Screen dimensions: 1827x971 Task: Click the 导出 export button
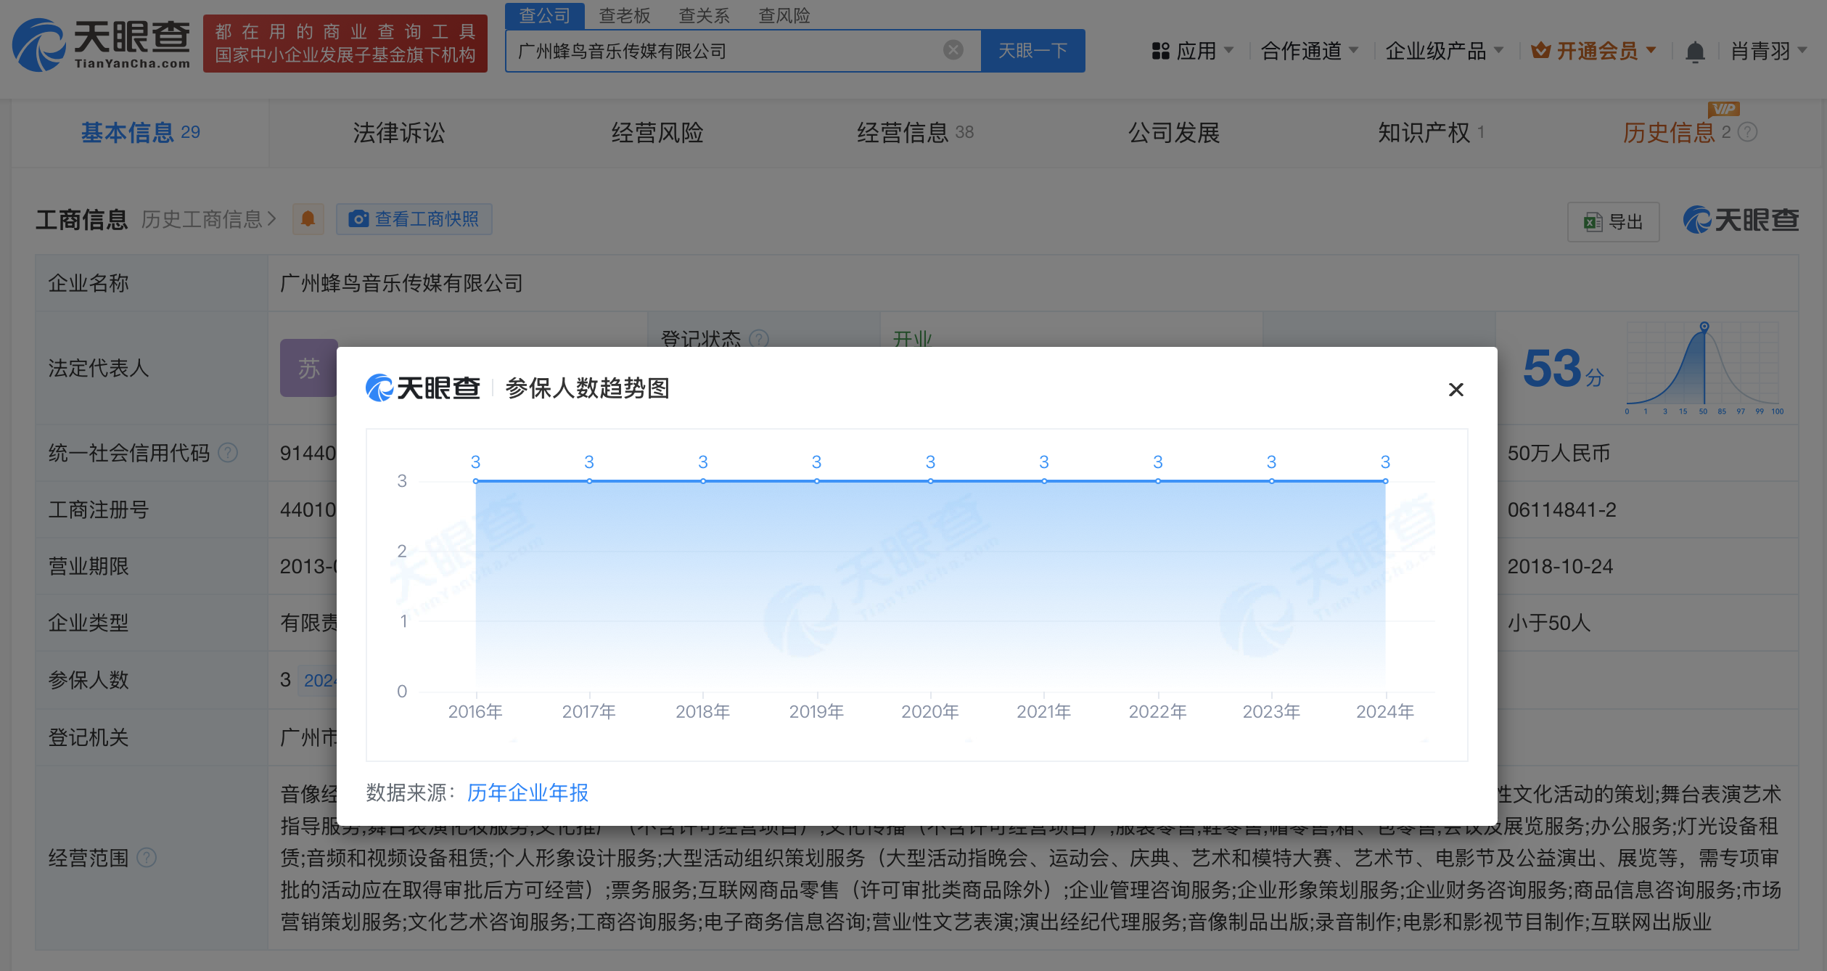tap(1613, 221)
